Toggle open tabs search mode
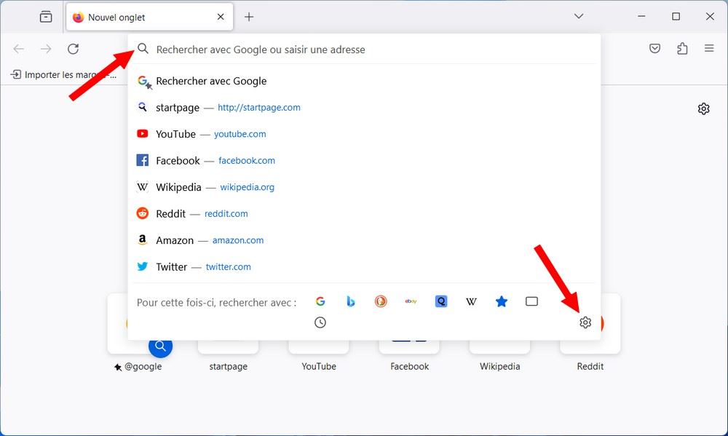 pos(531,301)
